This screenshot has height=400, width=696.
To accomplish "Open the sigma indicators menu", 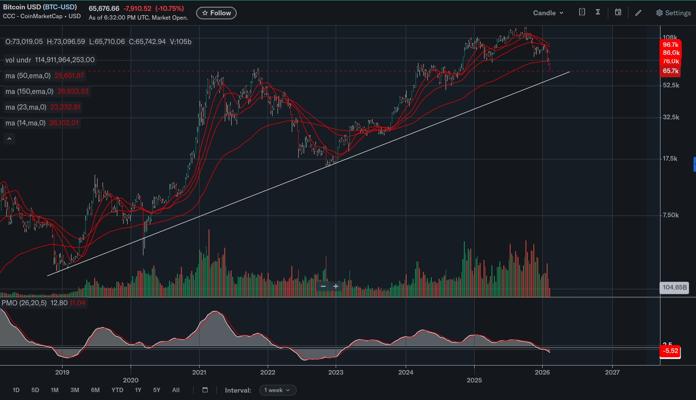I will point(598,12).
